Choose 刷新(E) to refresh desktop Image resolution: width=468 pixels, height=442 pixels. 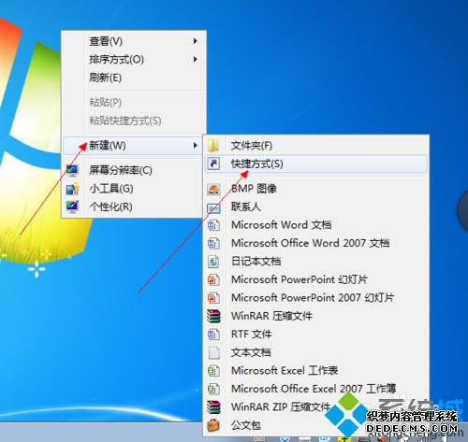pos(134,78)
